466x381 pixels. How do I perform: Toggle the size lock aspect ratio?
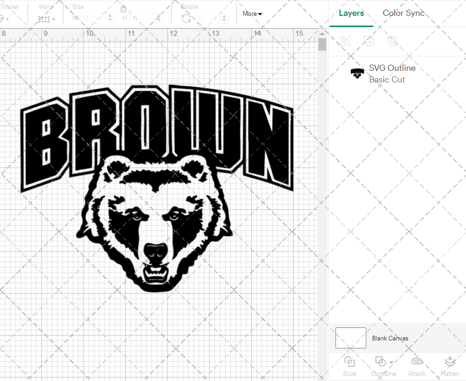click(123, 8)
